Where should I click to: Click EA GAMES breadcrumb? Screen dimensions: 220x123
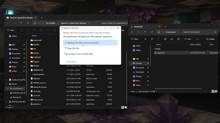[x=51, y=23]
